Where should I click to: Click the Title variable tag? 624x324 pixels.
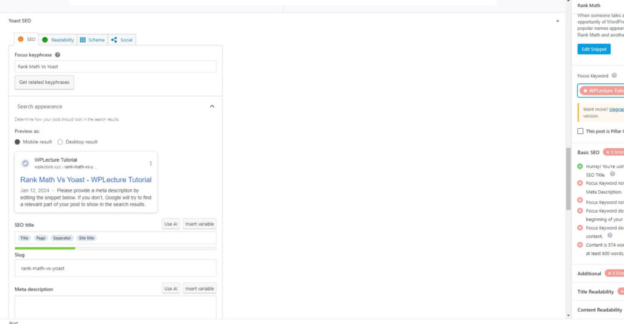(x=24, y=238)
